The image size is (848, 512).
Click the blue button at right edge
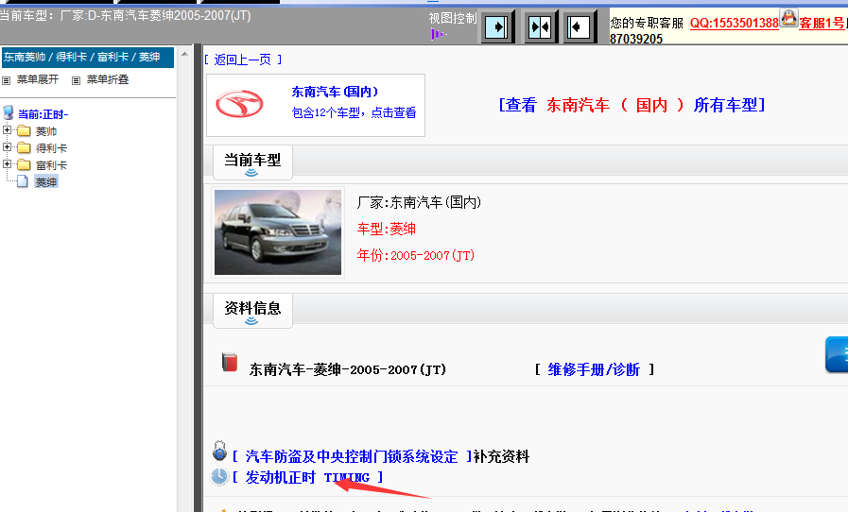point(837,354)
